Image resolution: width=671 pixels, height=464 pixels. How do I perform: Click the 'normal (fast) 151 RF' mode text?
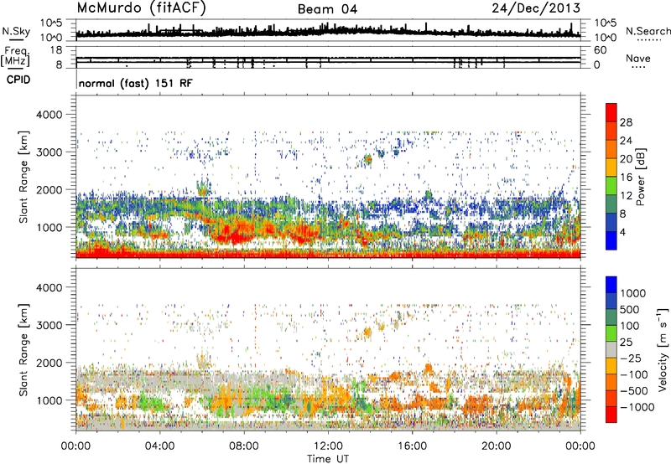136,83
